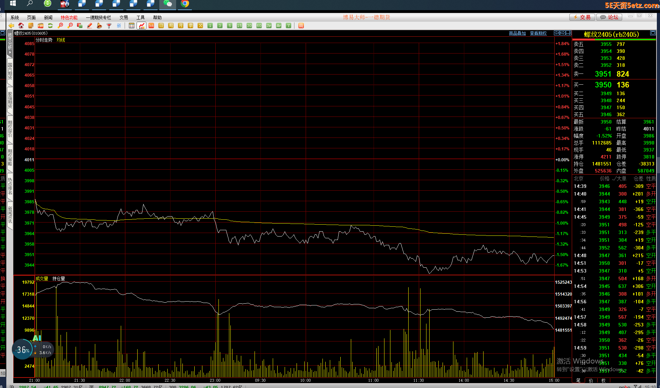Select the 15-minute period icon

coord(239,26)
